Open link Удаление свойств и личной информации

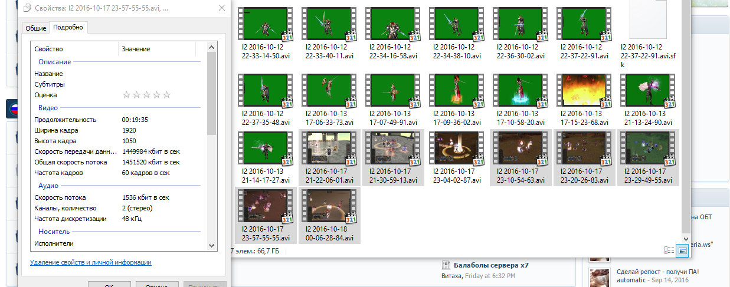point(91,262)
